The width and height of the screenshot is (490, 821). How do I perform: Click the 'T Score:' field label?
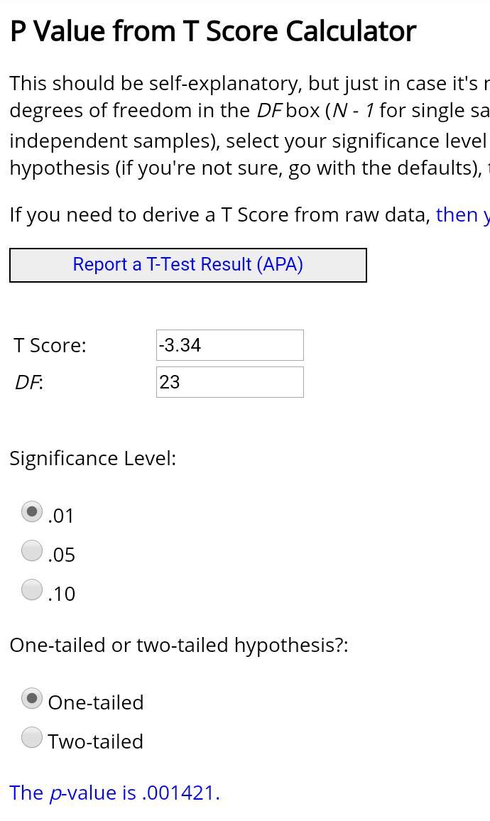pyautogui.click(x=50, y=346)
